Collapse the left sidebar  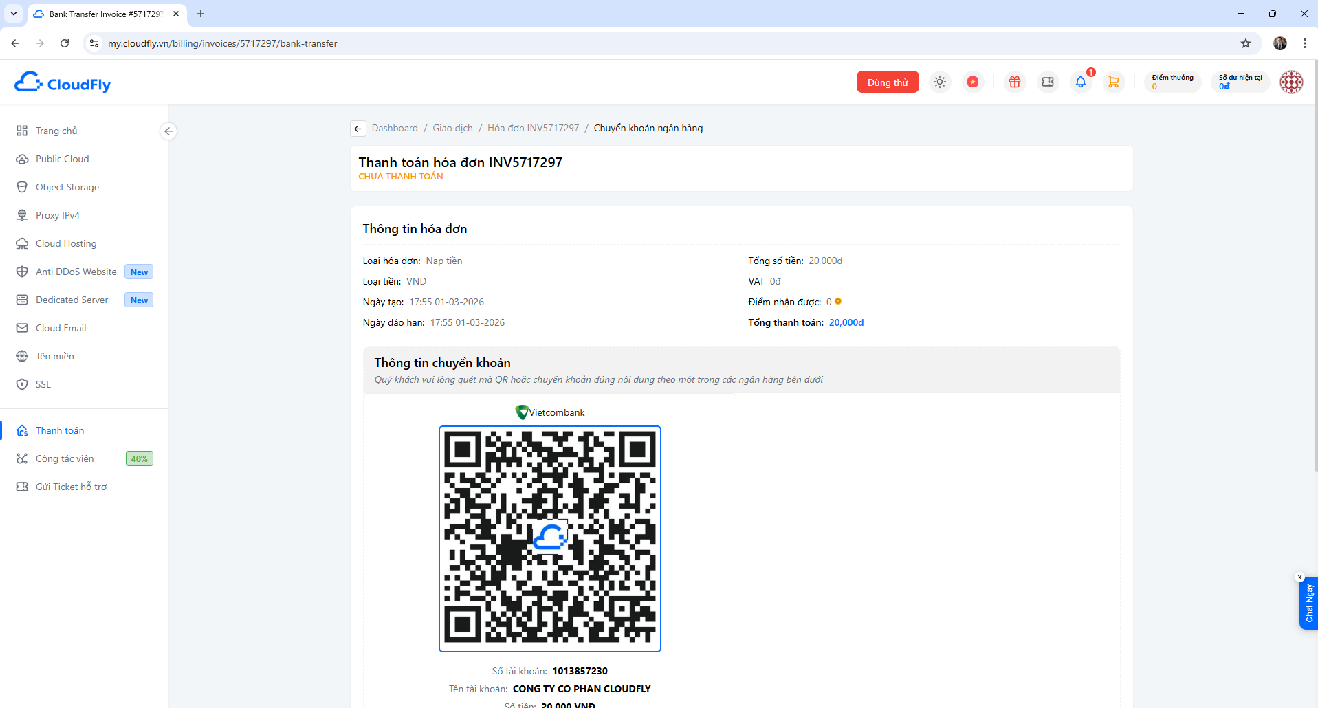click(168, 131)
